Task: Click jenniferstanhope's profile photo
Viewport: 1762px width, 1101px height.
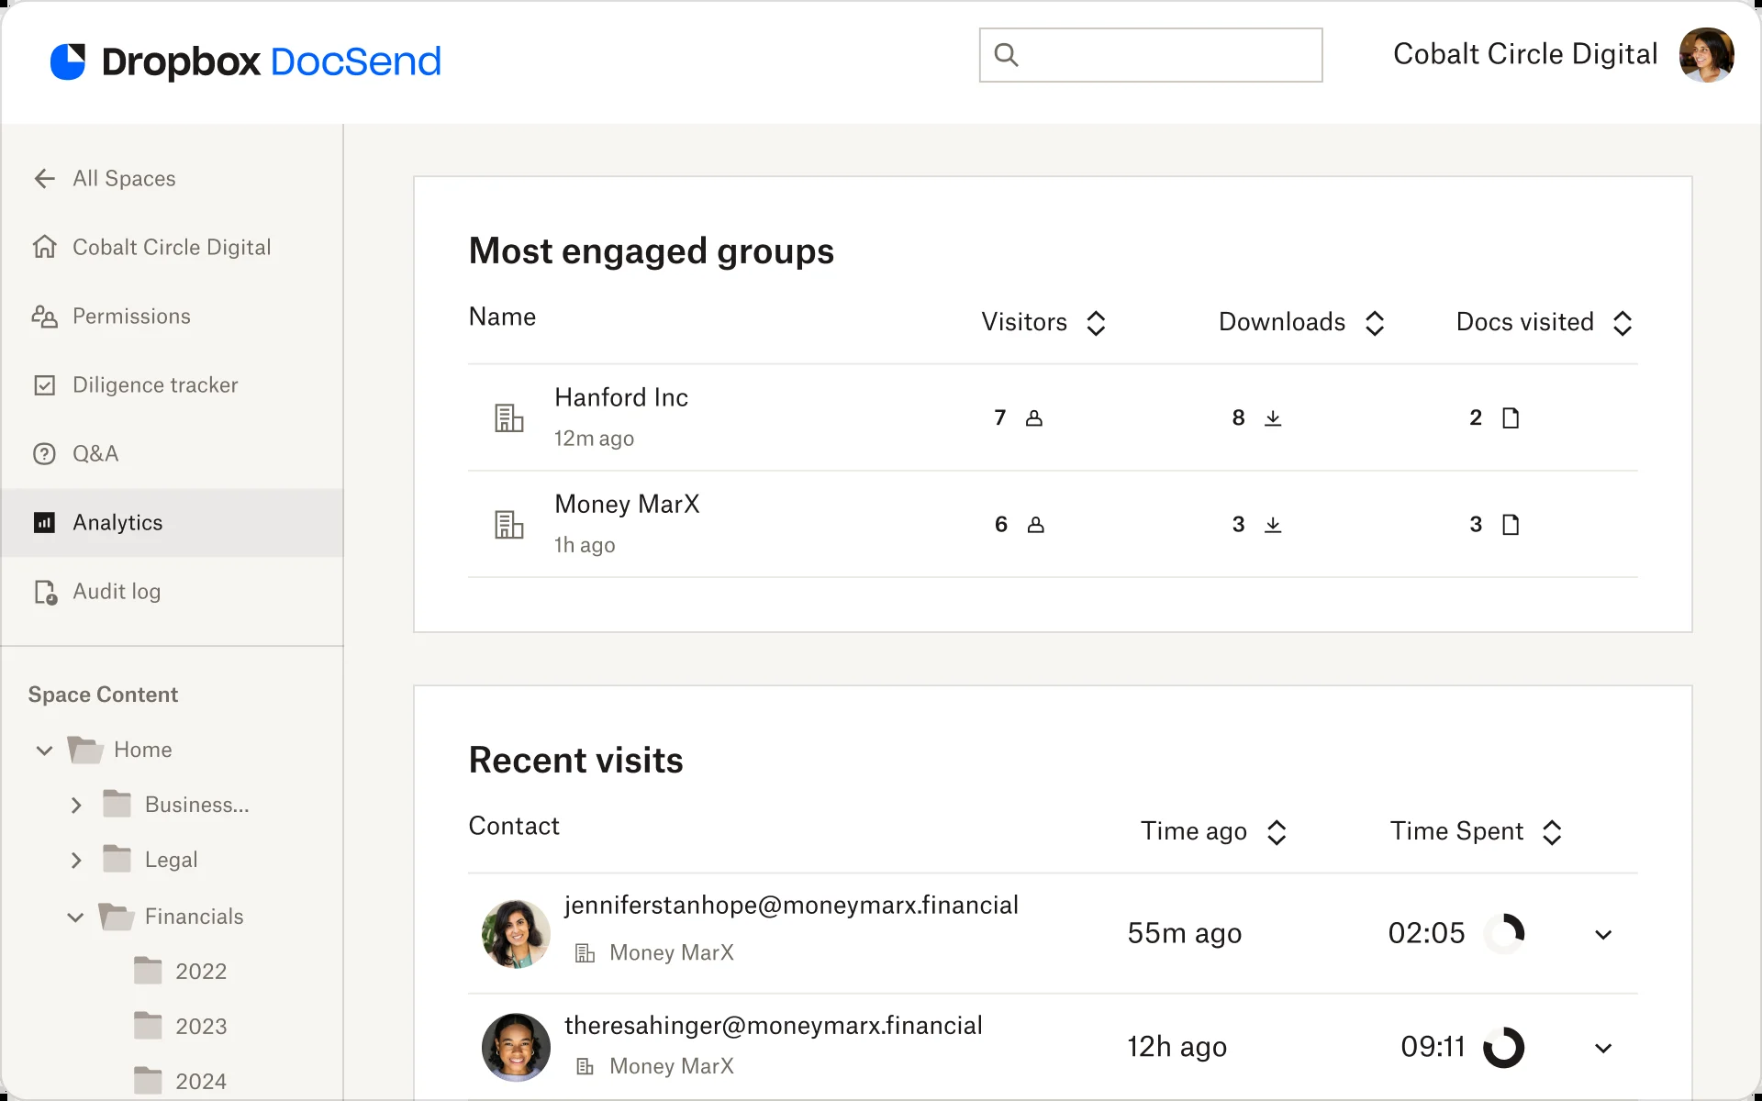Action: tap(516, 934)
